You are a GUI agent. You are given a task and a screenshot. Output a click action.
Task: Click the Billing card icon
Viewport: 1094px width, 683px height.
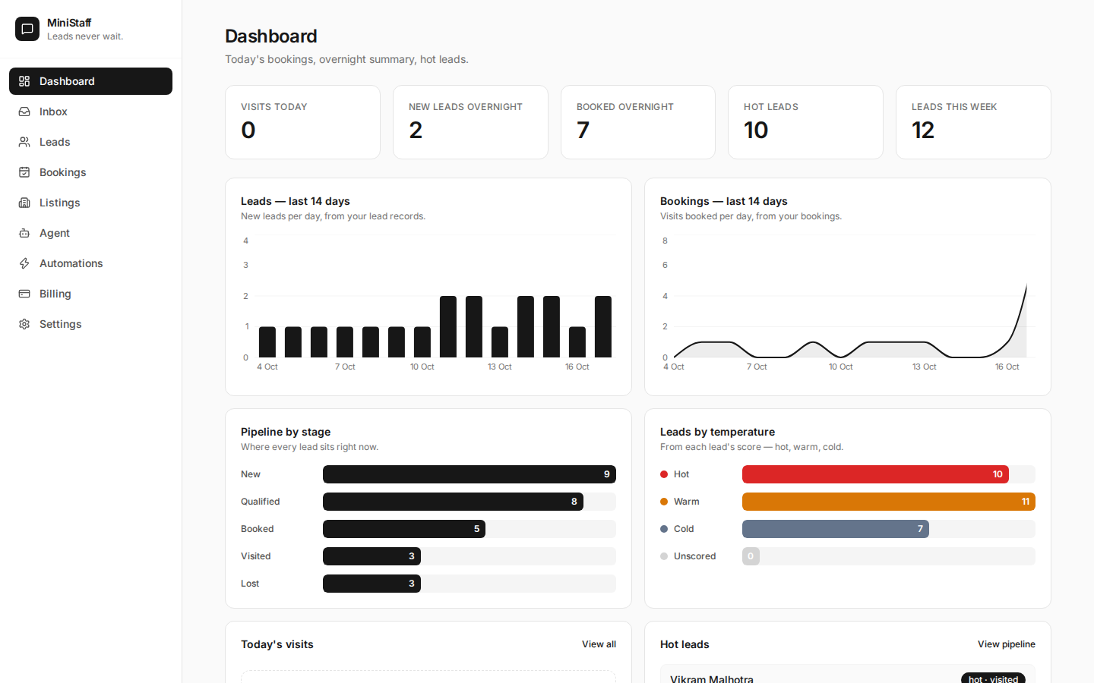tap(24, 294)
